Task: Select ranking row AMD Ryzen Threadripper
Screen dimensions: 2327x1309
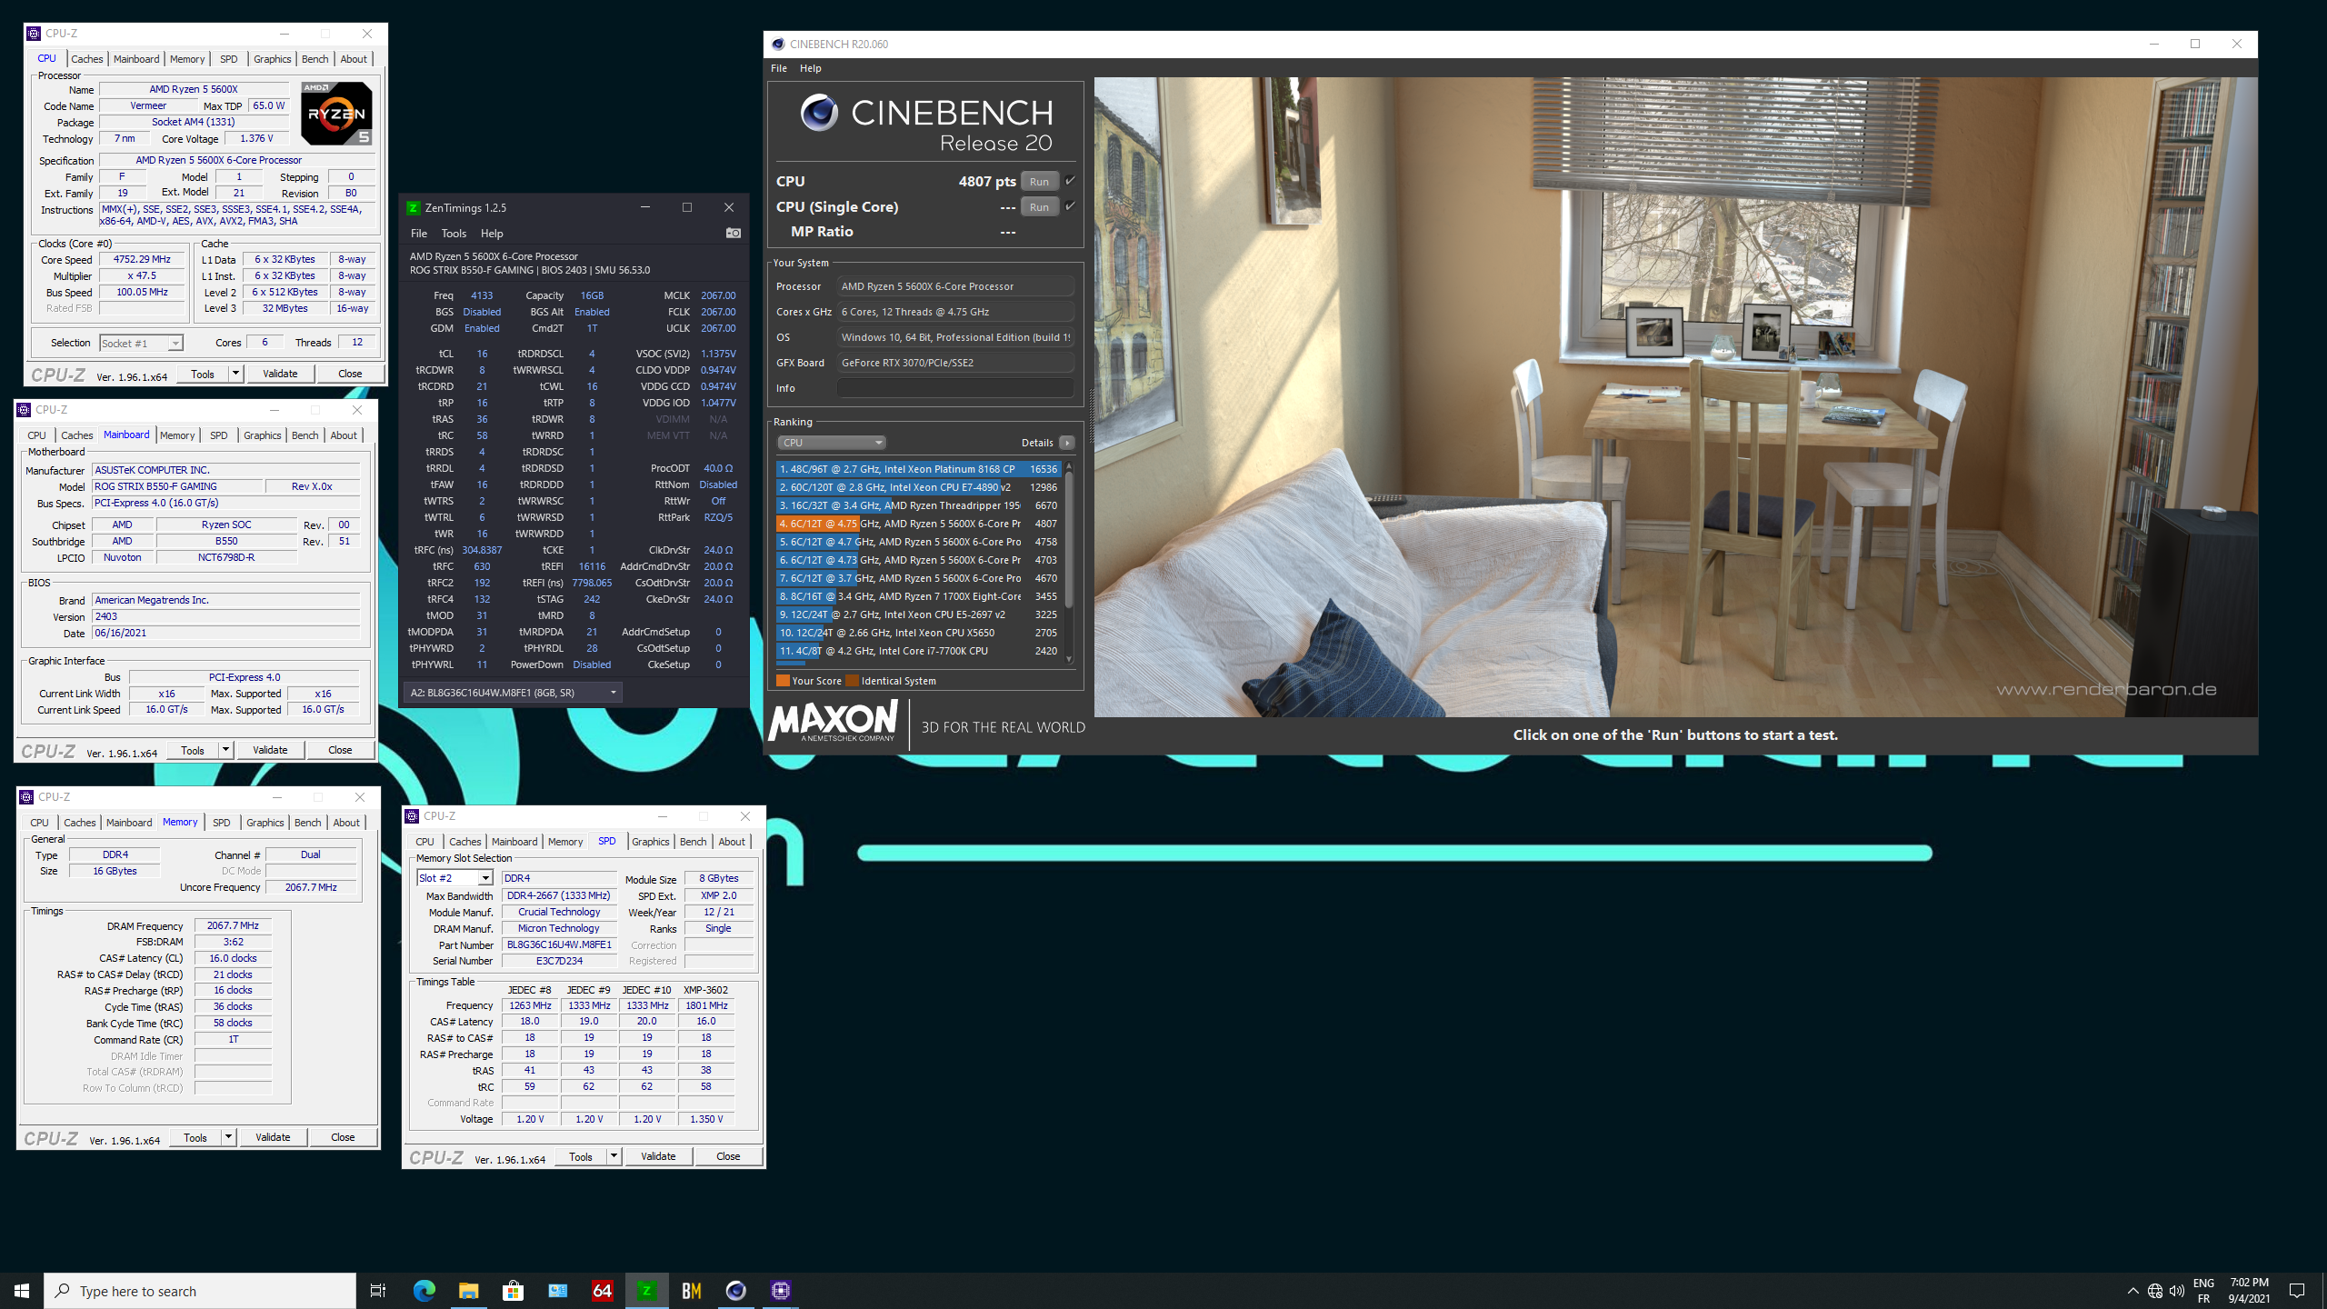Action: 918,505
